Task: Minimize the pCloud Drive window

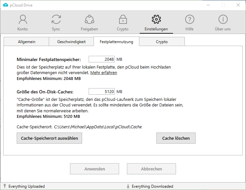Action: (208, 5)
